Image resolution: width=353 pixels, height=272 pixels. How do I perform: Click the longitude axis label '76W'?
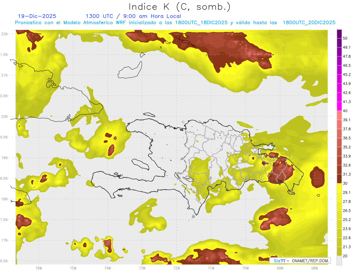tap(39, 268)
